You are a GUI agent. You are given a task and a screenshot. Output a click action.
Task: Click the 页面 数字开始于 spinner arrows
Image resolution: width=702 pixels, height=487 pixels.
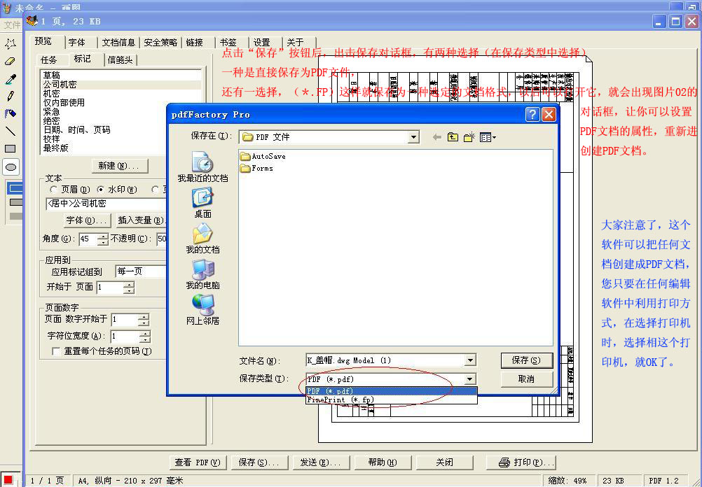tap(144, 320)
